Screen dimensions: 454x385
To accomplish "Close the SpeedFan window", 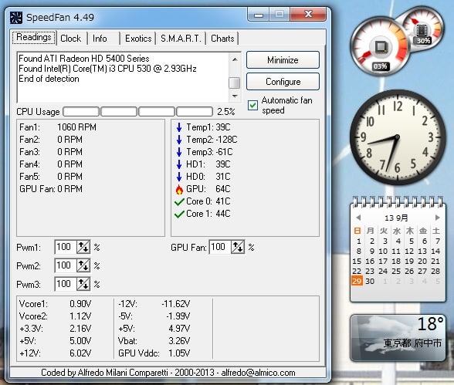I will coord(308,14).
